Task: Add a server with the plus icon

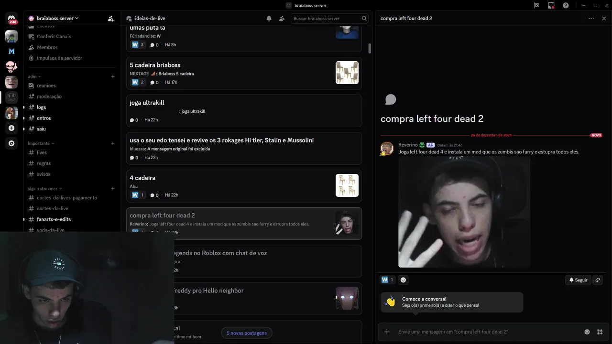Action: pos(11,128)
